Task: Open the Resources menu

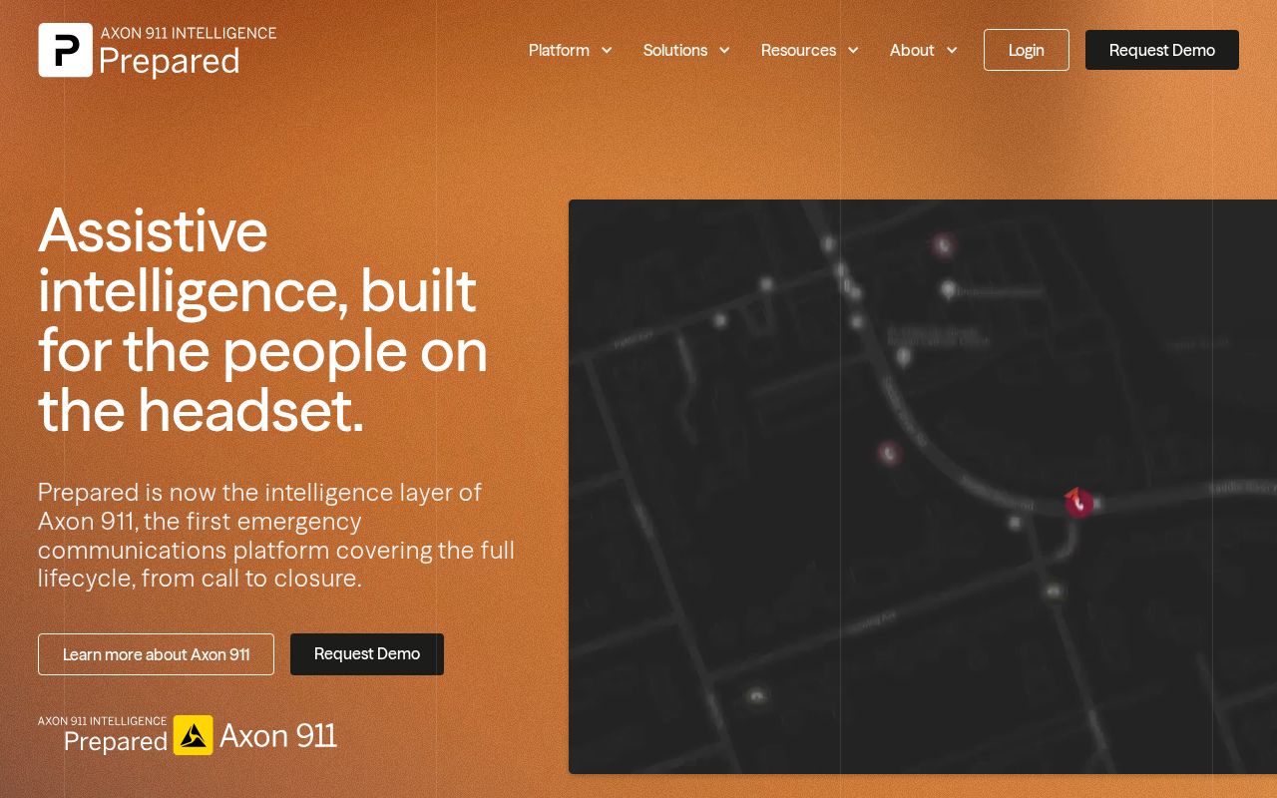Action: click(798, 50)
